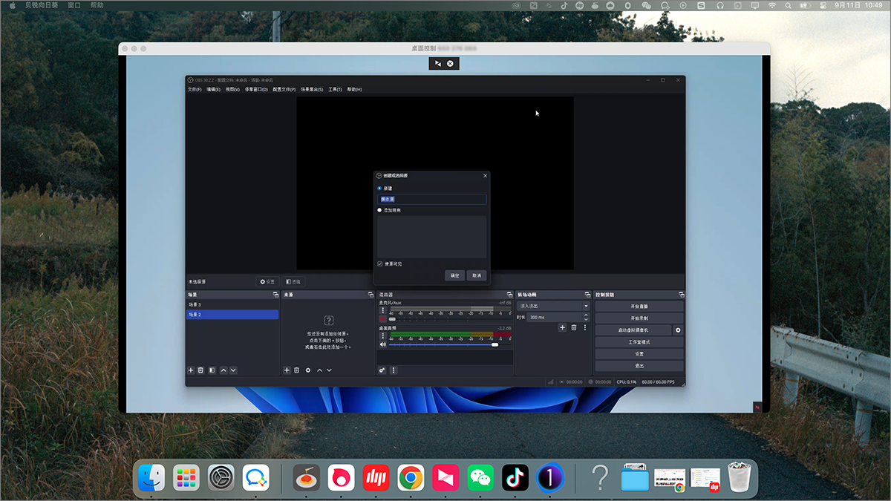Add a scene transition with plus icon
This screenshot has width=891, height=501.
pos(563,327)
